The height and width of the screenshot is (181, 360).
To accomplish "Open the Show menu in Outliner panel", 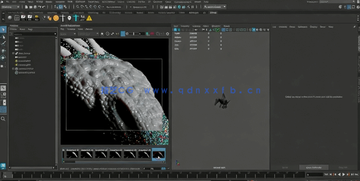I will pos(22,29).
